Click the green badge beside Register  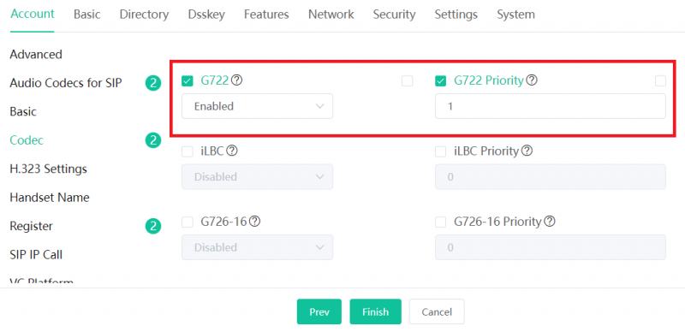153,226
